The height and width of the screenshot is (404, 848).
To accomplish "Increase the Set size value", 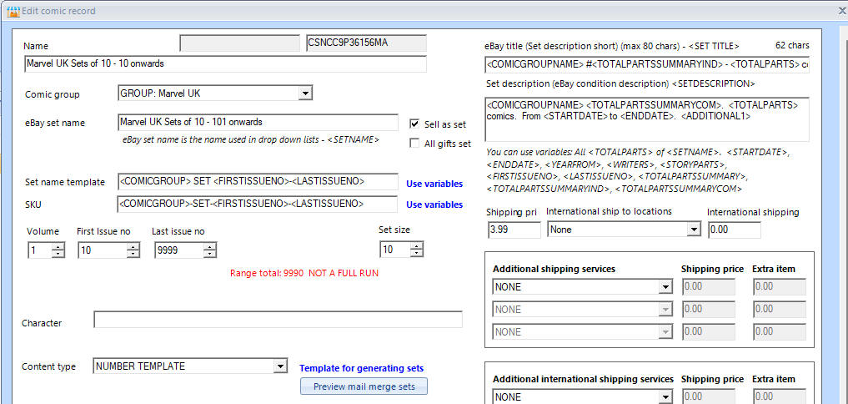I will pyautogui.click(x=416, y=246).
